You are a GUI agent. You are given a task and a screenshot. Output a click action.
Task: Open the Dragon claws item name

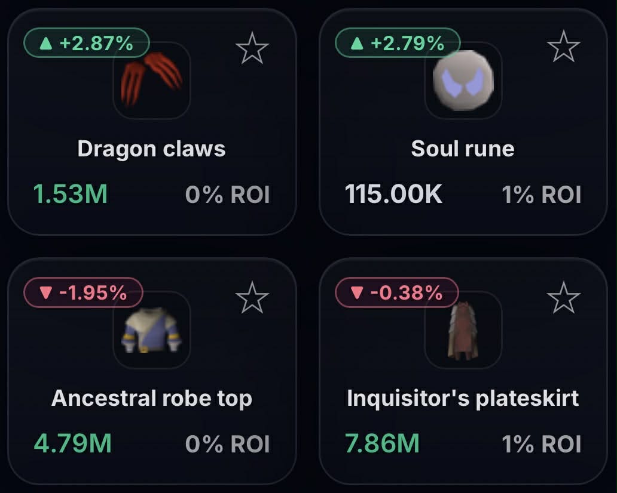152,148
